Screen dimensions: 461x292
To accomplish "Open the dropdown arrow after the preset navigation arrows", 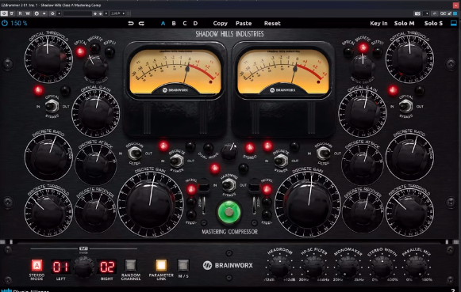I will pyautogui.click(x=106, y=13).
